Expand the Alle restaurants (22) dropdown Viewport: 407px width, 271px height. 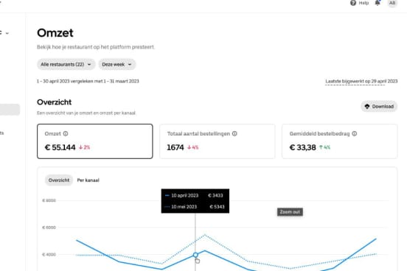pos(66,64)
